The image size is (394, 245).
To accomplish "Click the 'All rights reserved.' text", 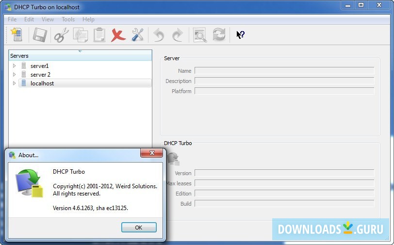I will click(77, 194).
